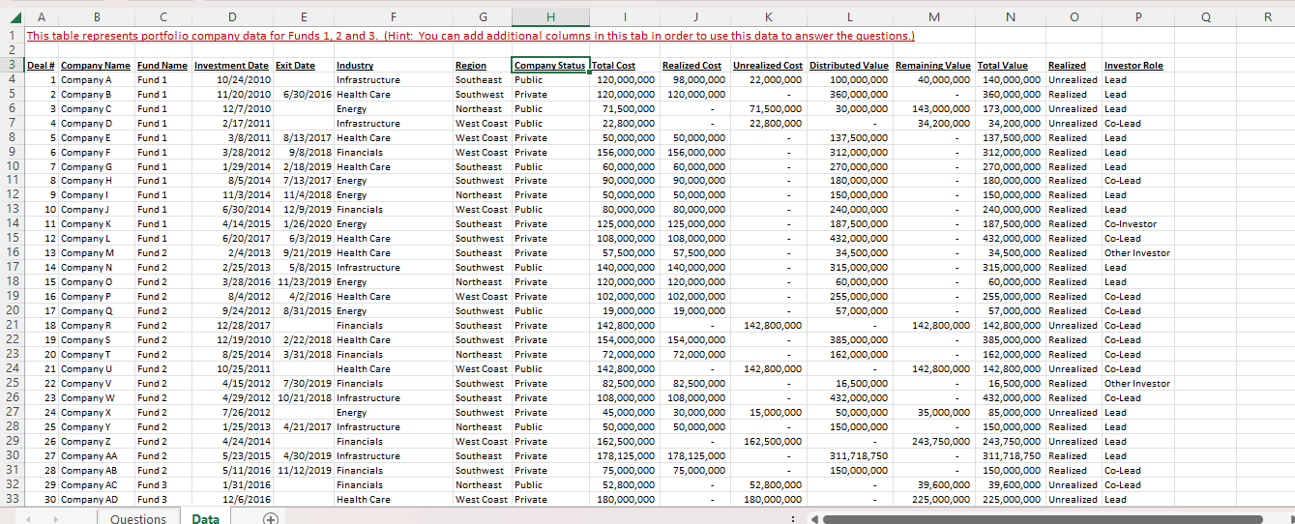The height and width of the screenshot is (524, 1295).
Task: Select the 'Investor Role' header cell
Action: (x=1137, y=65)
